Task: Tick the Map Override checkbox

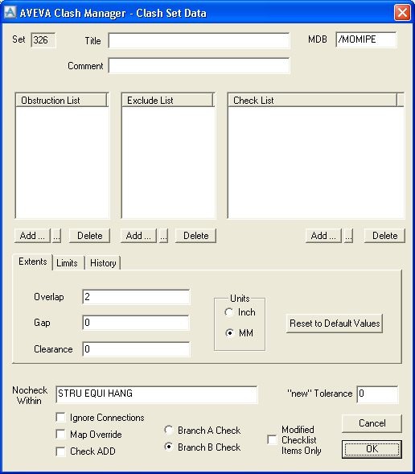Action: tap(60, 435)
